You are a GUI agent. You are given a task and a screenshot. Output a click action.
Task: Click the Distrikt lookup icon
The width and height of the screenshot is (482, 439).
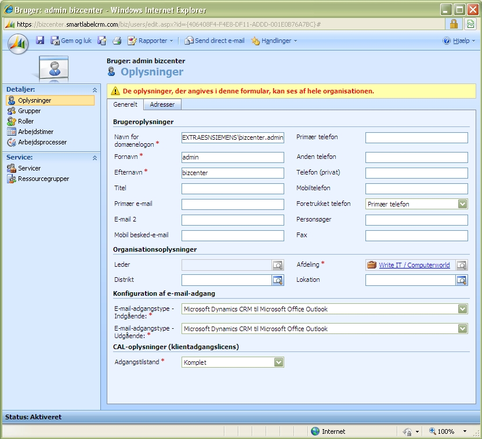click(278, 281)
